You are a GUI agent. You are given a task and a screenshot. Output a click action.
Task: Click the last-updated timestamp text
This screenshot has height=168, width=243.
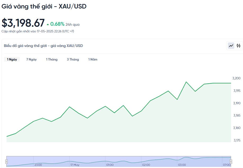point(38,31)
